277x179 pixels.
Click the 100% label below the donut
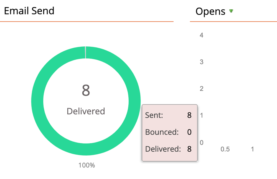click(87, 165)
